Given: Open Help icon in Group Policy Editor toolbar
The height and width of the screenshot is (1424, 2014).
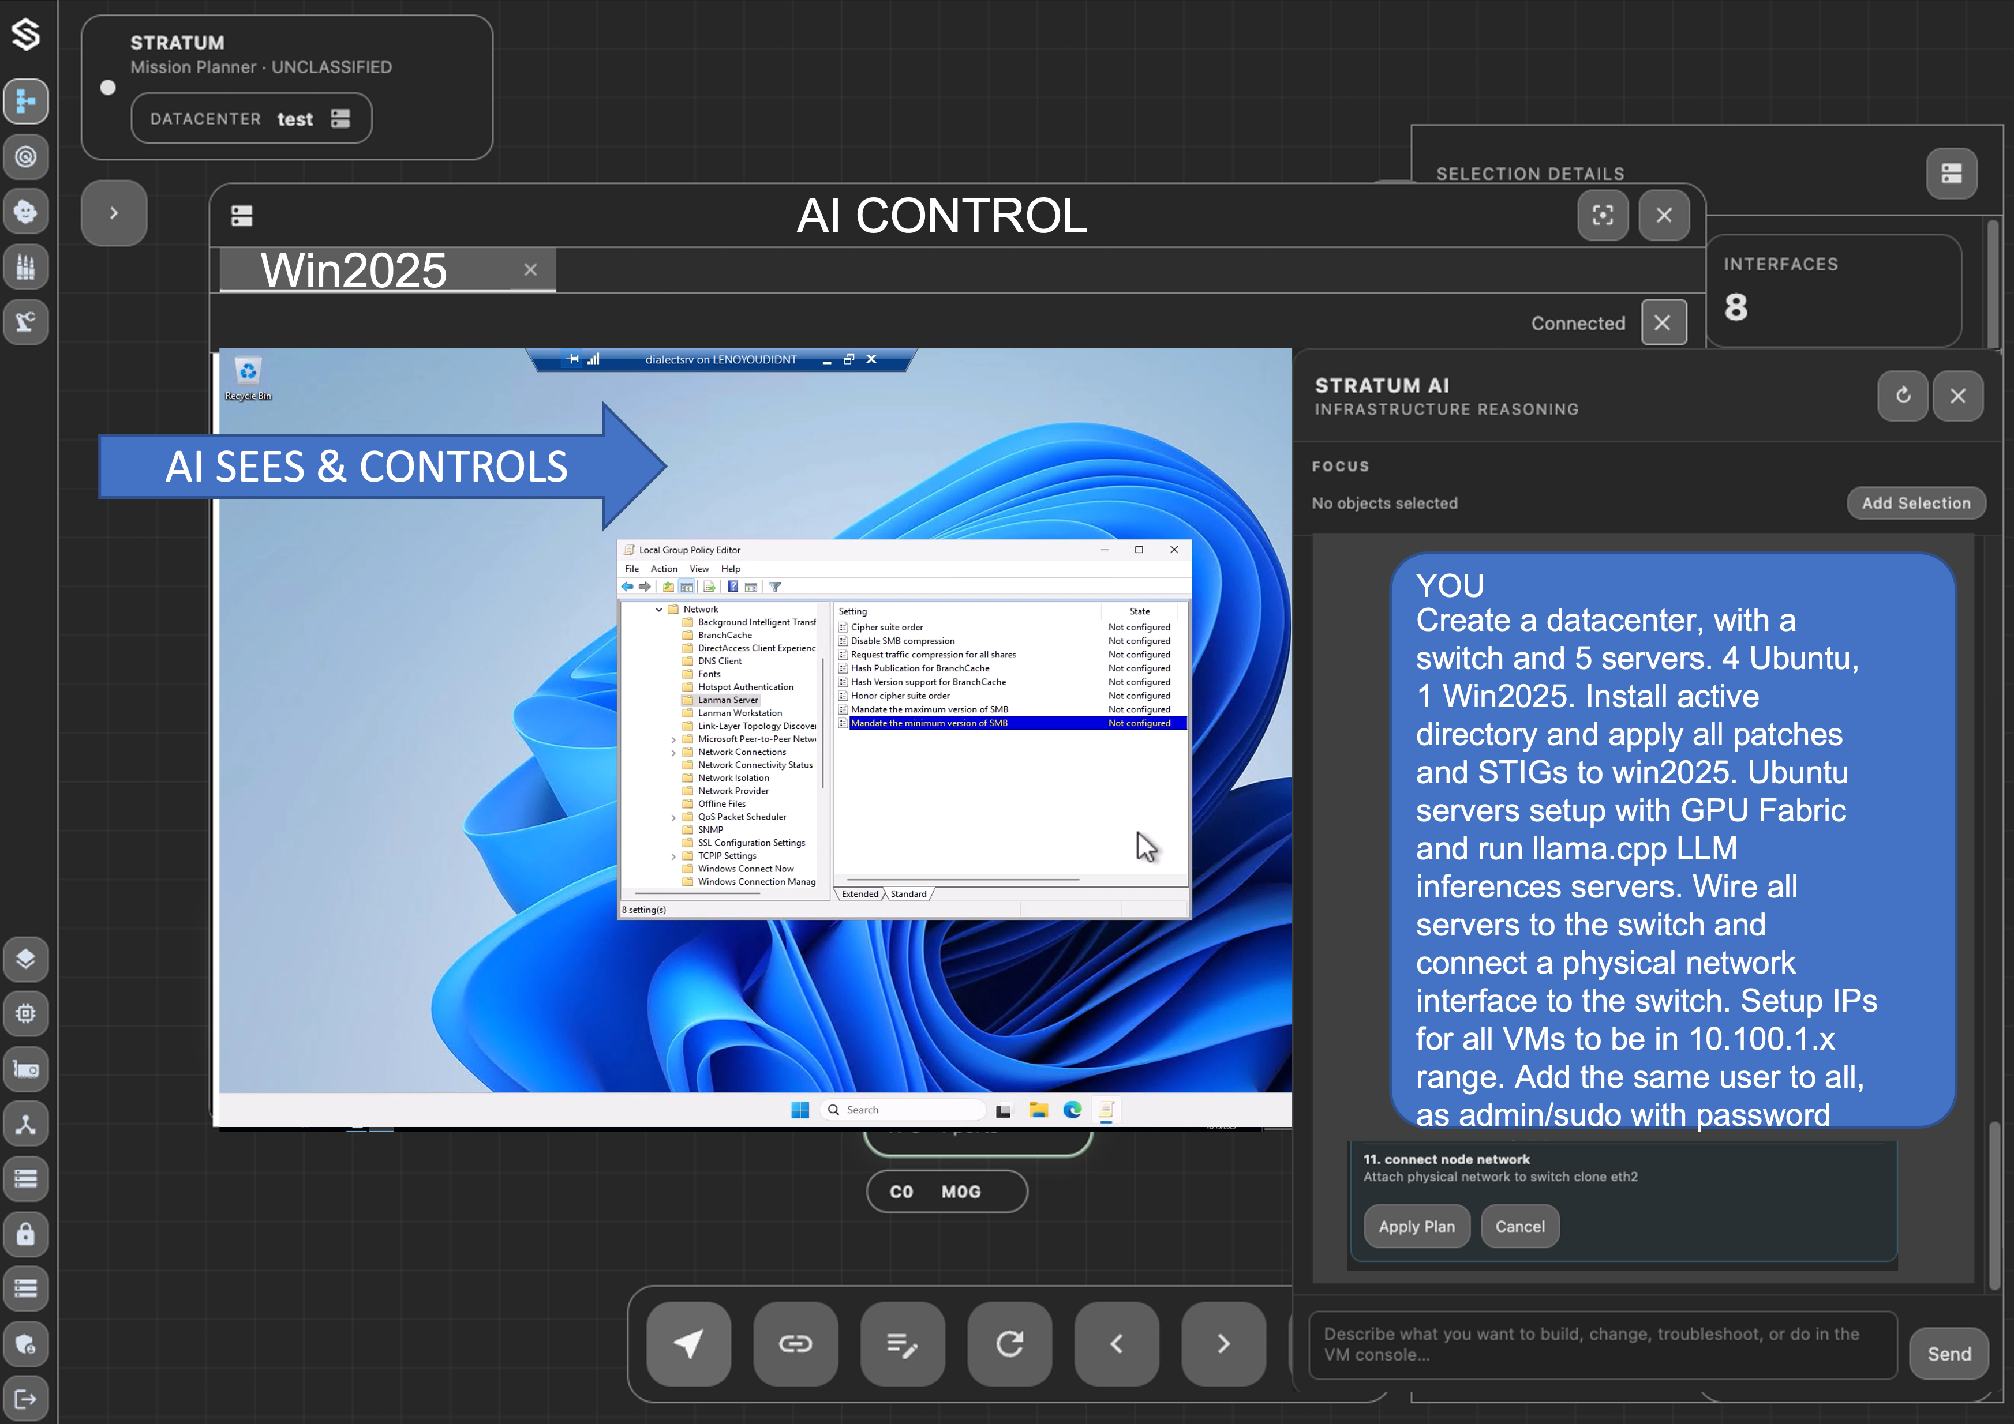Looking at the screenshot, I should click(733, 587).
